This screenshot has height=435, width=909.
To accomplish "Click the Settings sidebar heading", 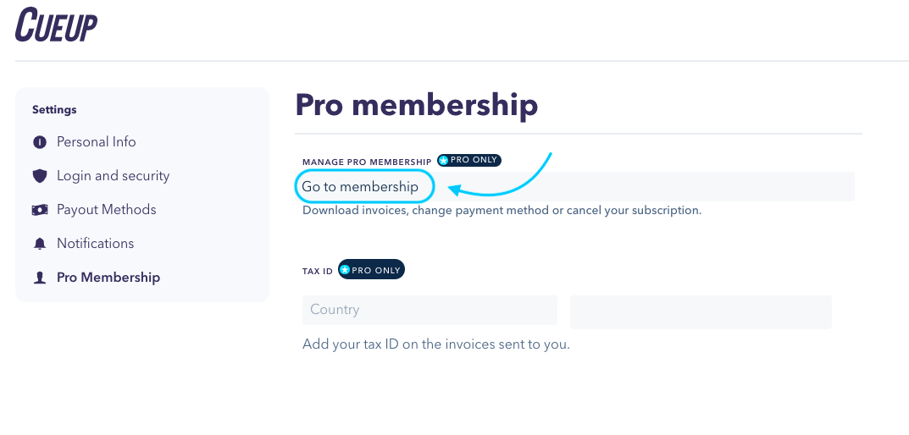I will click(x=54, y=109).
